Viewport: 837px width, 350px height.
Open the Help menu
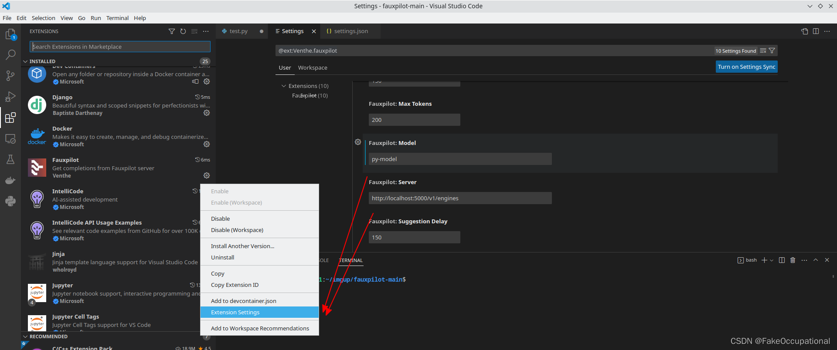click(x=140, y=18)
